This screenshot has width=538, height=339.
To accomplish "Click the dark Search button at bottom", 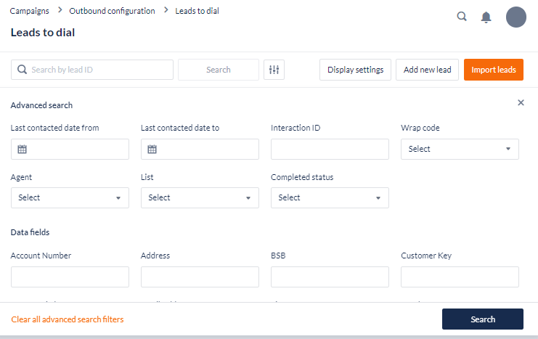I will tap(482, 319).
